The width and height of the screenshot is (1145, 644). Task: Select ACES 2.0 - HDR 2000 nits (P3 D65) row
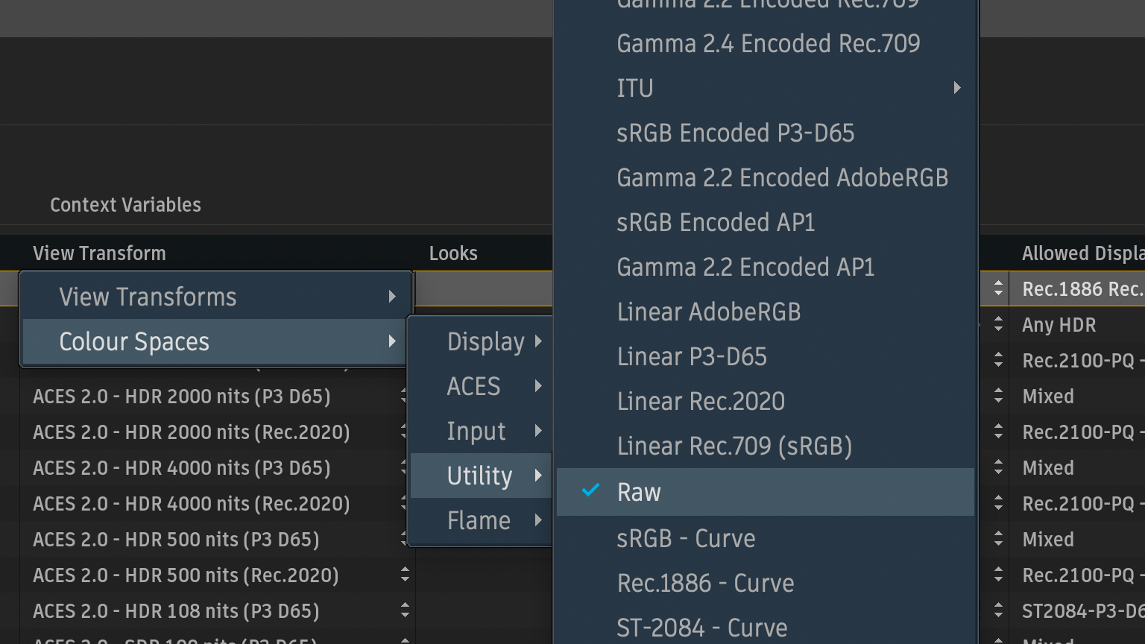click(182, 397)
